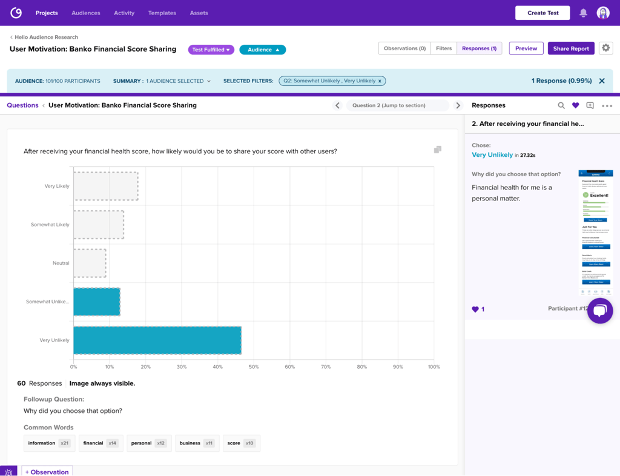Open the Activity menu

click(x=124, y=13)
